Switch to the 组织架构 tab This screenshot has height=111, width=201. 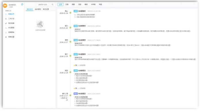(38, 9)
